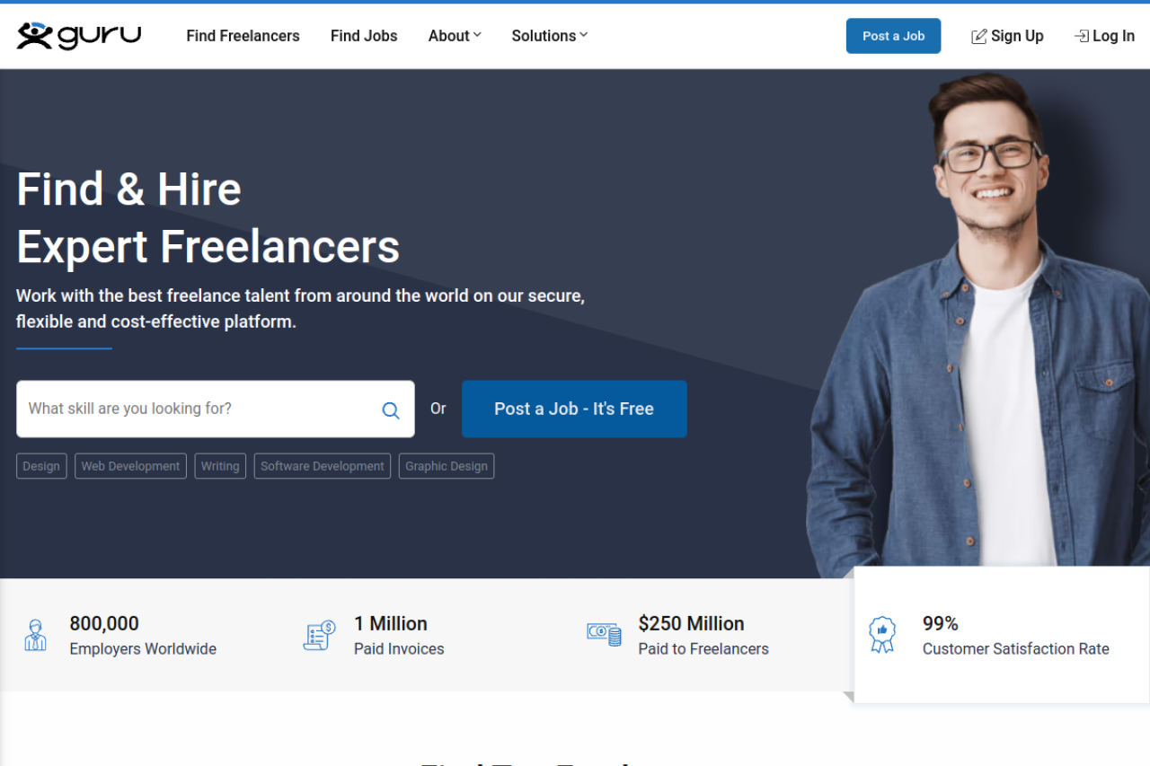1150x766 pixels.
Task: Choose the Writing skill tag
Action: [x=220, y=466]
